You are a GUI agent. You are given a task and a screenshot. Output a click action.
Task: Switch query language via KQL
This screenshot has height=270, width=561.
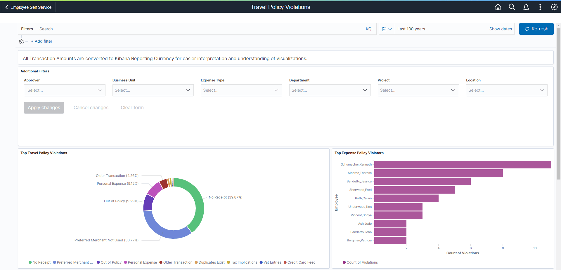370,29
